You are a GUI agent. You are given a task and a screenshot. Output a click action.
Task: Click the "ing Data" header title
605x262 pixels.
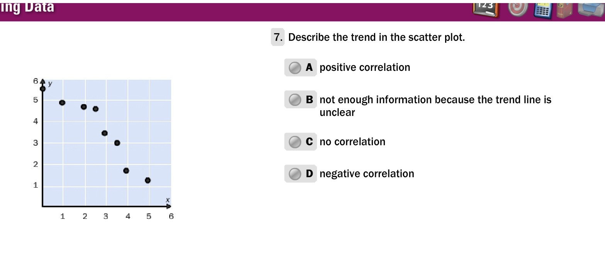(27, 7)
